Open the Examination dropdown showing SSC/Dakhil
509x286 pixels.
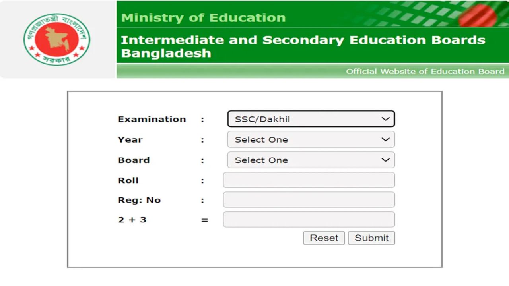(x=310, y=119)
